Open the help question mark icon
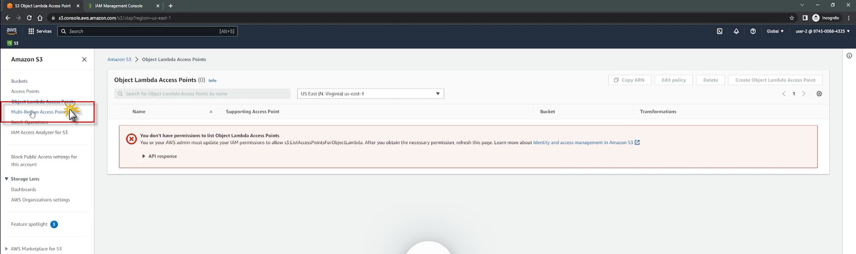Screen dimensions: 856x254 [x=753, y=31]
